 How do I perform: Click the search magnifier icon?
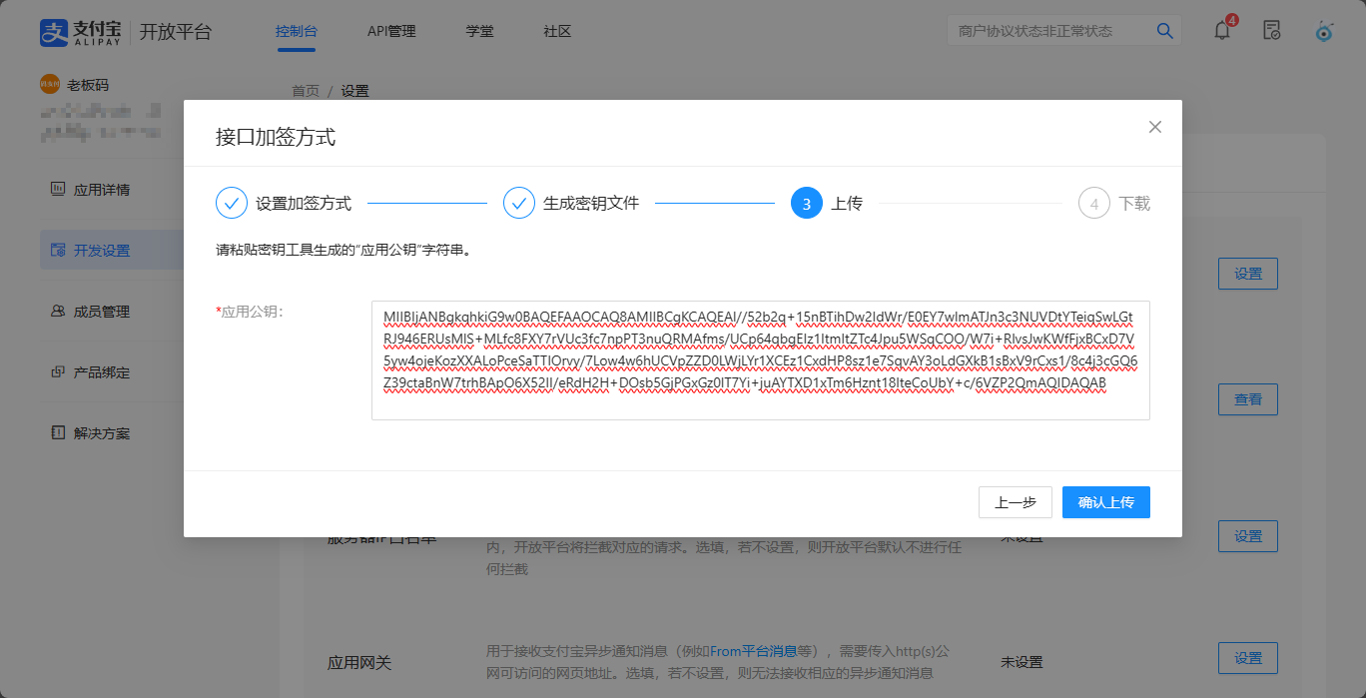[1164, 31]
